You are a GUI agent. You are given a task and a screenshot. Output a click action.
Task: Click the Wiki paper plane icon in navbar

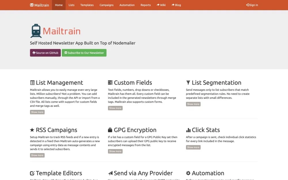pyautogui.click(x=158, y=5)
